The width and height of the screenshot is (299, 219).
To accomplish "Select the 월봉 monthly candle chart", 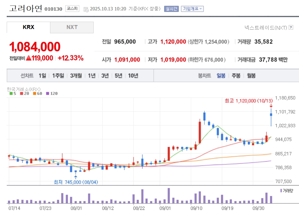I will tap(251, 76).
